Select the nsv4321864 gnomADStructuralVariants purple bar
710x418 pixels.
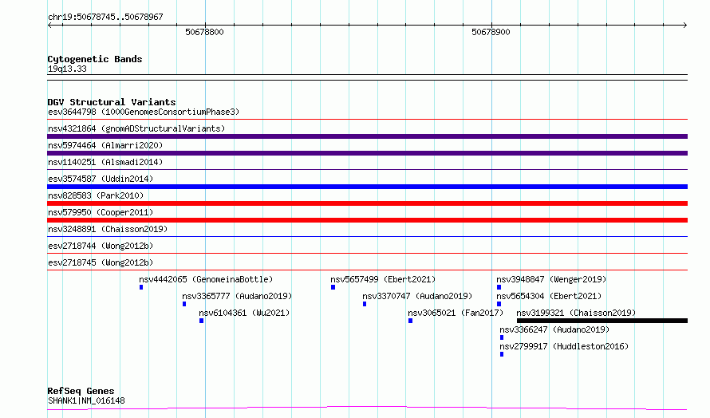point(367,136)
